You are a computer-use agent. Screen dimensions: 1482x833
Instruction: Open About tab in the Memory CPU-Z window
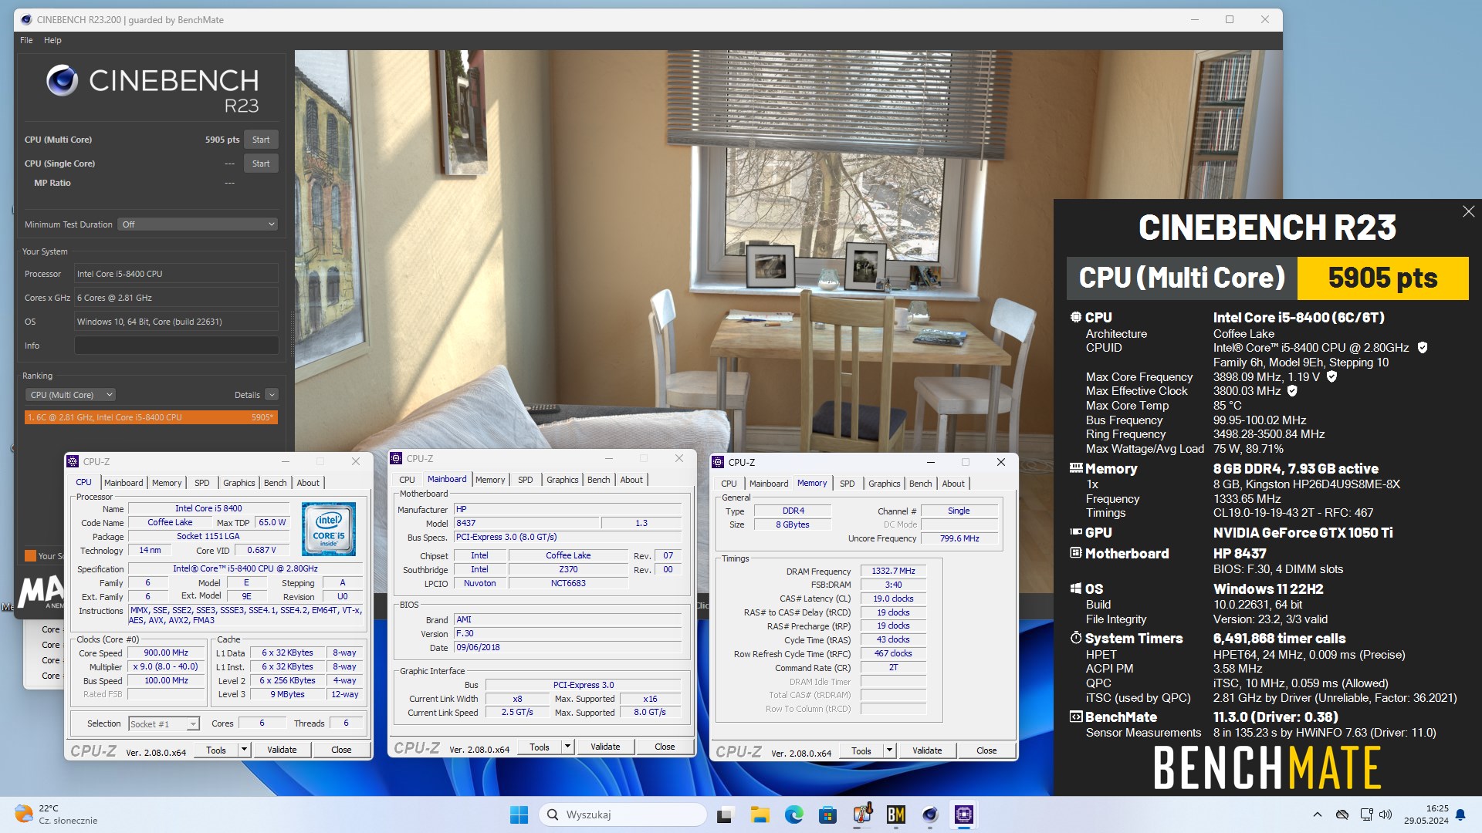(953, 484)
